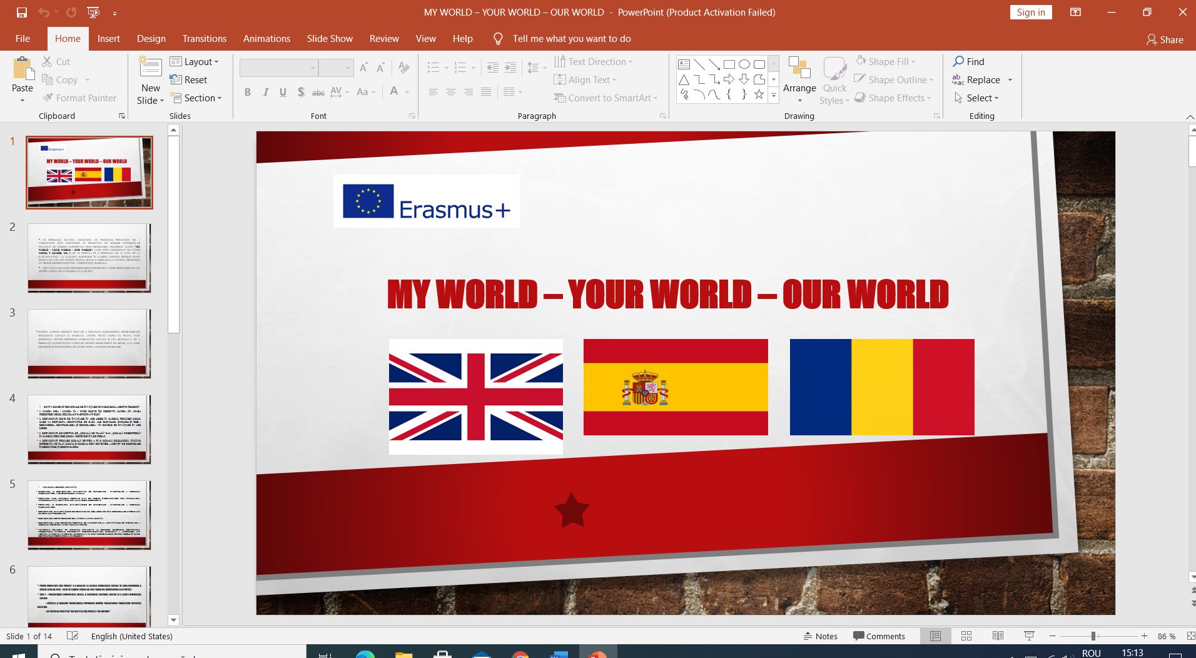The height and width of the screenshot is (658, 1196).
Task: Switch to Slide Sorter view icon
Action: 966,636
